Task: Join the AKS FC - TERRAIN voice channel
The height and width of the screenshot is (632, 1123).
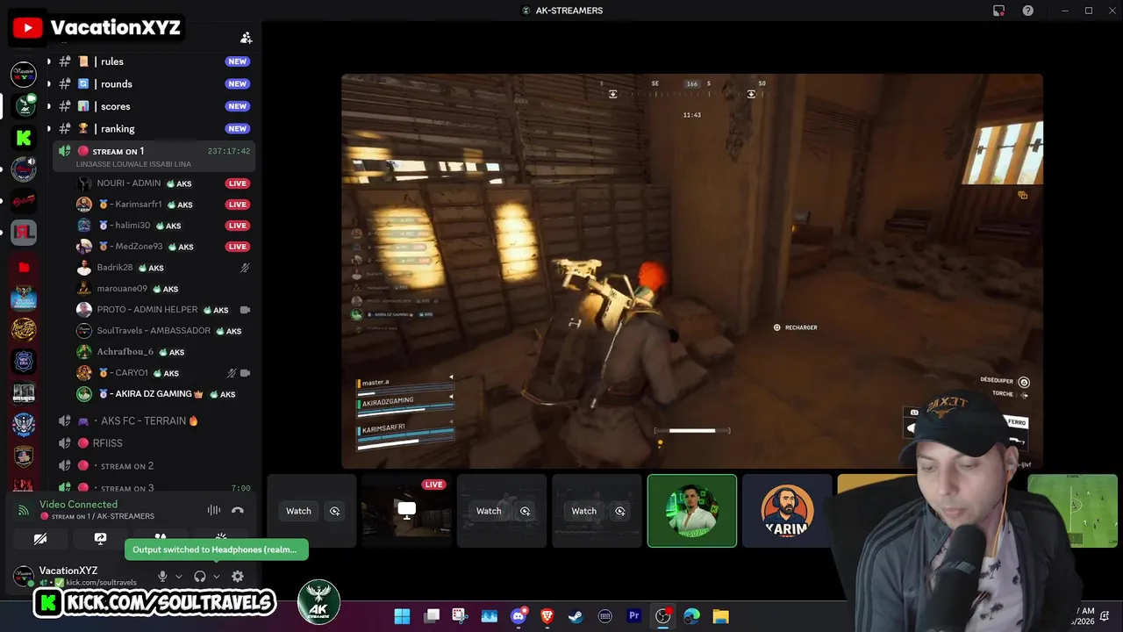Action: [x=154, y=421]
